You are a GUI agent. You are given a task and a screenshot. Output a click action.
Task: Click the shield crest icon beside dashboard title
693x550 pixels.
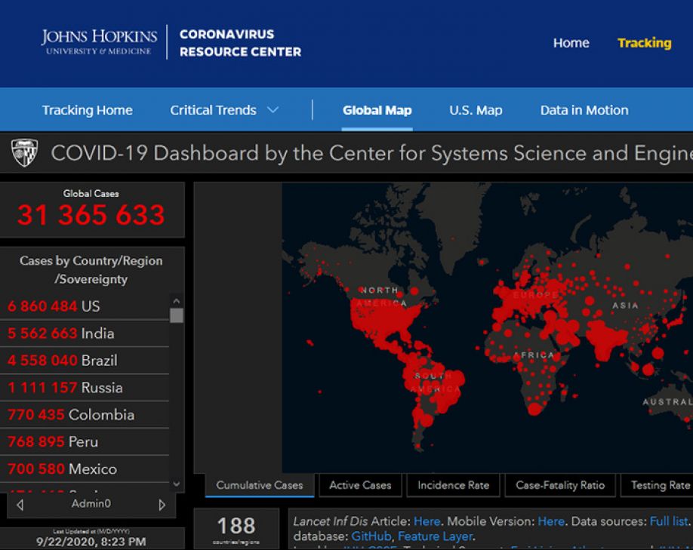tap(24, 152)
